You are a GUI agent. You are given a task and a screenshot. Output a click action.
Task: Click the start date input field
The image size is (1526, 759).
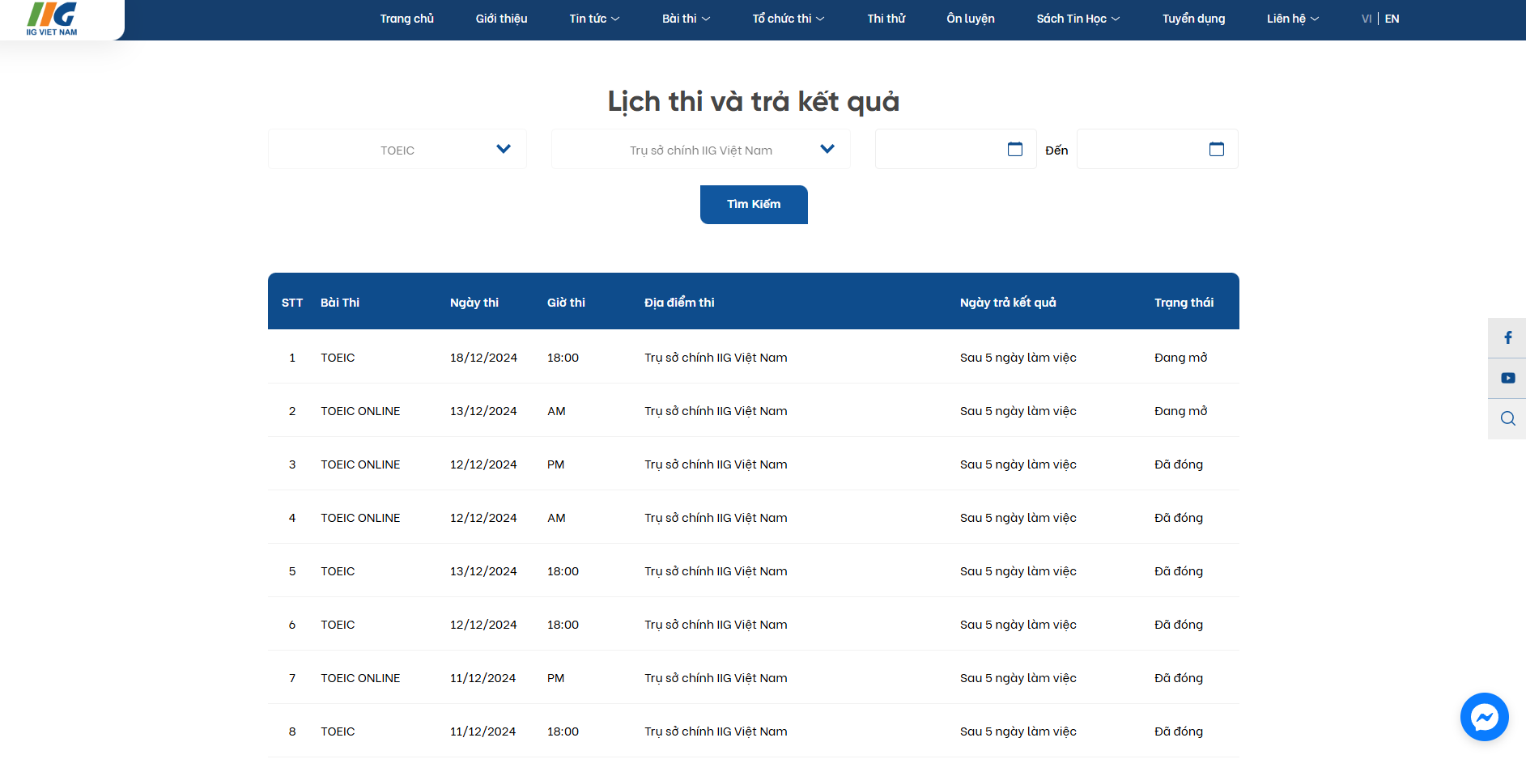tap(939, 150)
